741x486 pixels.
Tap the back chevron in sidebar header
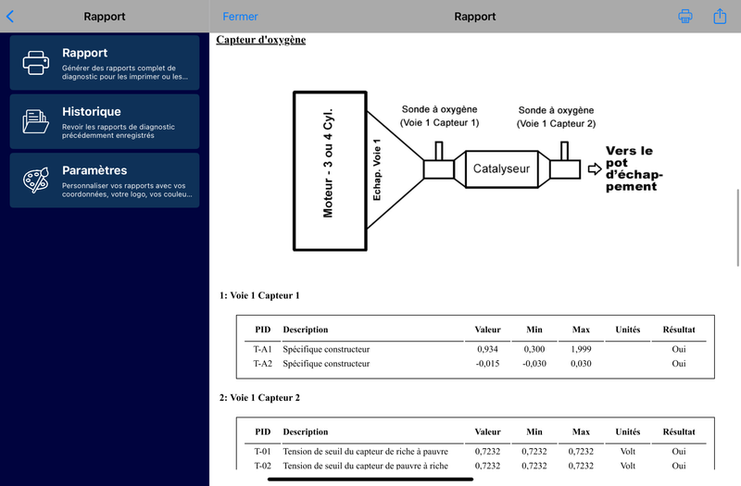pyautogui.click(x=10, y=17)
